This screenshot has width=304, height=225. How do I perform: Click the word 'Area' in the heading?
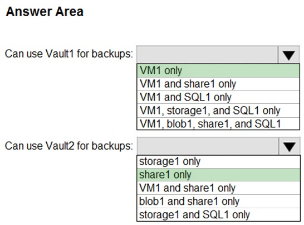coord(70,12)
